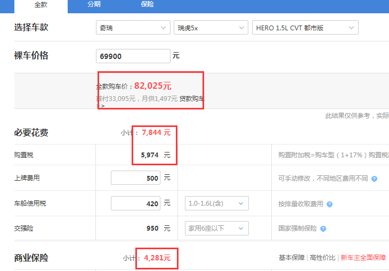389x271 pixels.
Task: Click the 交强险 row label
Action: pos(23,228)
